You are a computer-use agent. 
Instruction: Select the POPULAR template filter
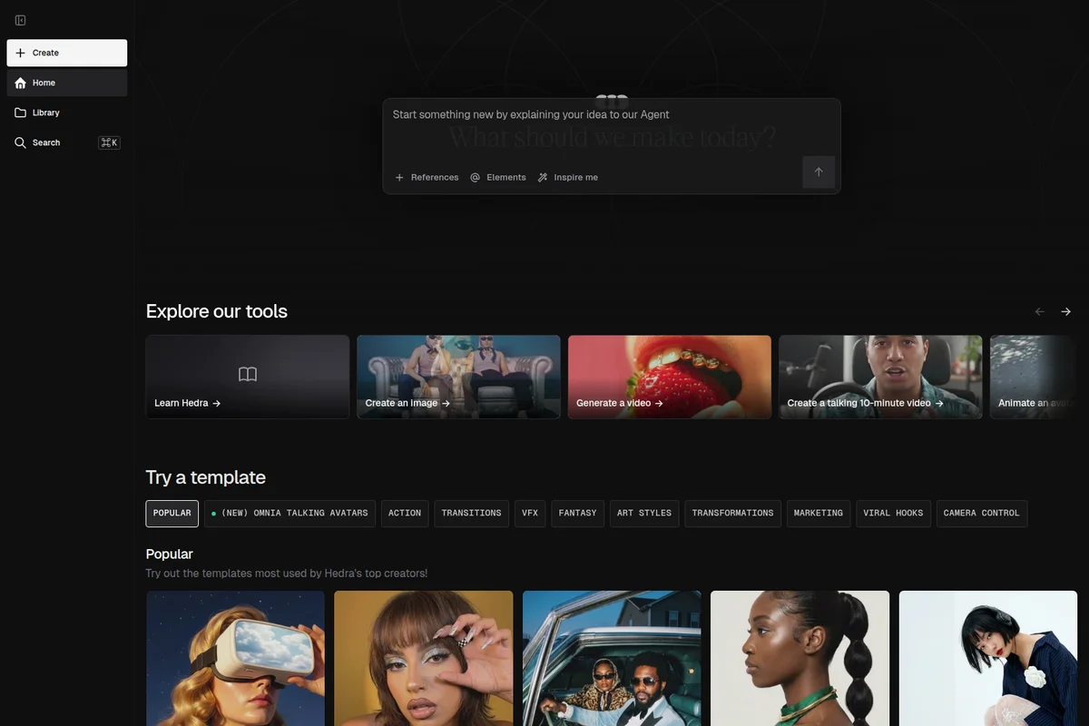click(x=172, y=514)
